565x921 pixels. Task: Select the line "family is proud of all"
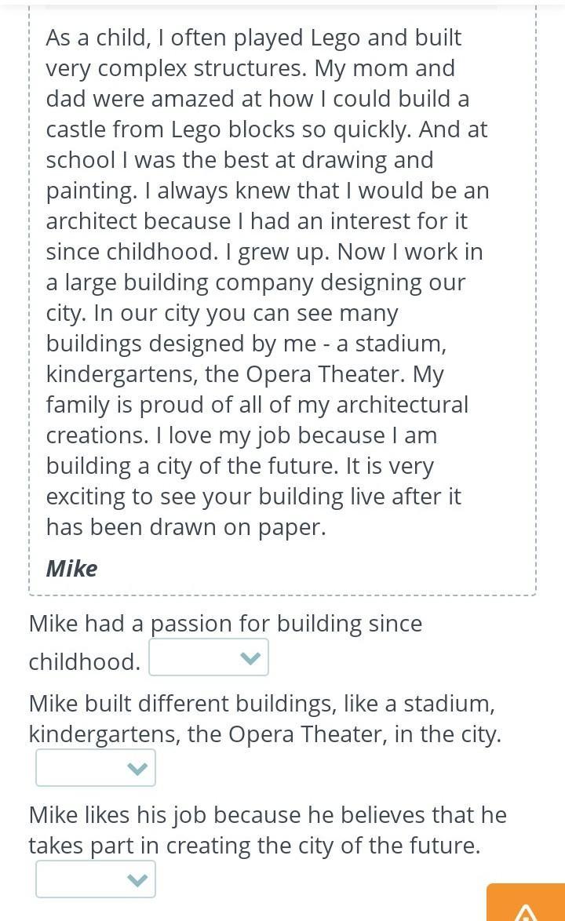tap(257, 405)
